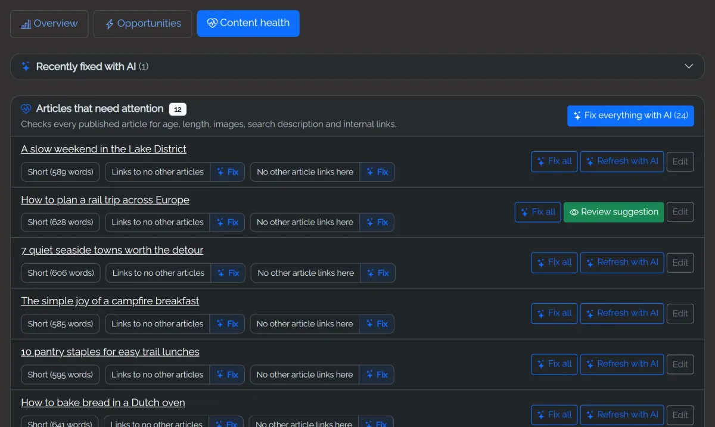Click 'Short (606 words)' tag
The height and width of the screenshot is (427, 715).
pyautogui.click(x=61, y=273)
